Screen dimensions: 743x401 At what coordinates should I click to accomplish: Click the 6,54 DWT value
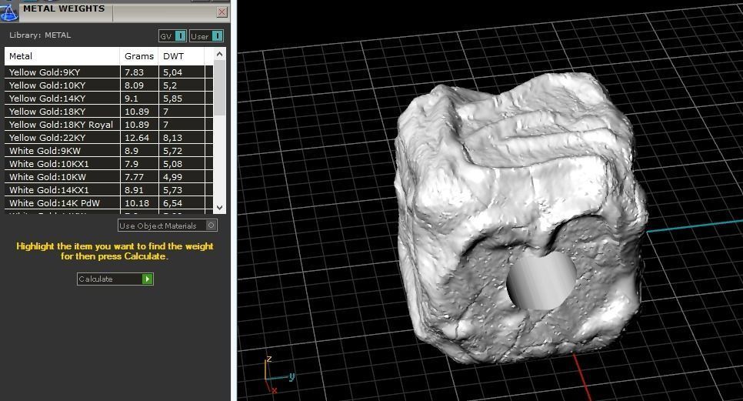pyautogui.click(x=172, y=203)
